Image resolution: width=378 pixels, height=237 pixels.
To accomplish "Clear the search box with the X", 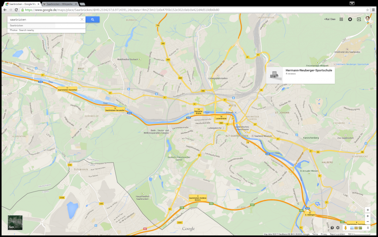I will (x=82, y=20).
